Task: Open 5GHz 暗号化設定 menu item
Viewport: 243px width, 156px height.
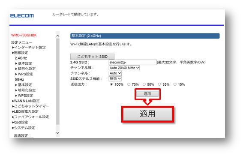Action: 25,90
